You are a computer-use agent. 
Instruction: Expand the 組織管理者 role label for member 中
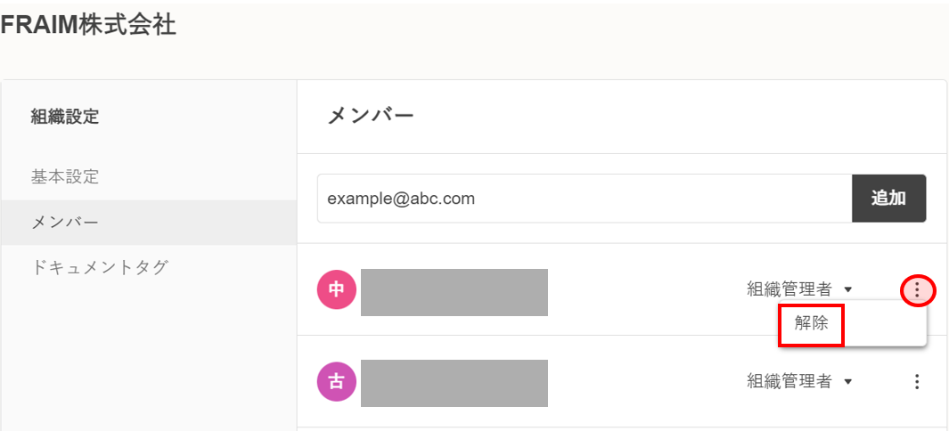789,289
